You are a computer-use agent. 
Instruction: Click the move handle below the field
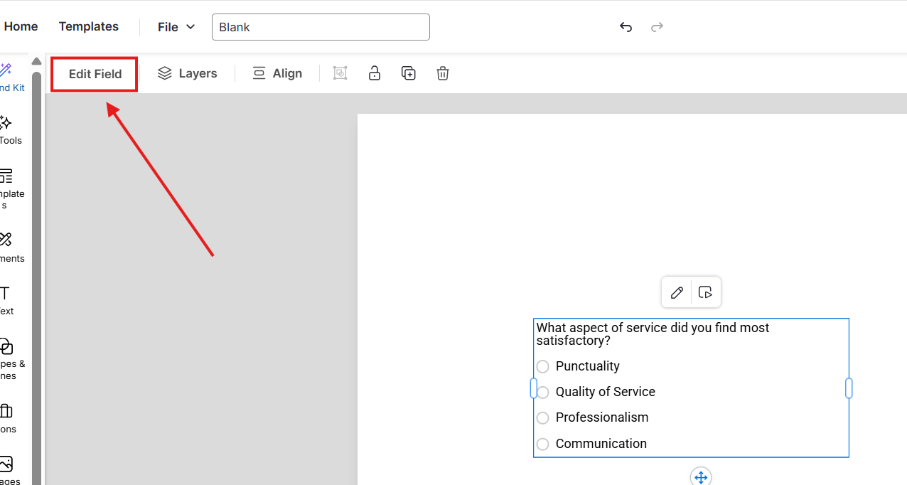tap(701, 477)
